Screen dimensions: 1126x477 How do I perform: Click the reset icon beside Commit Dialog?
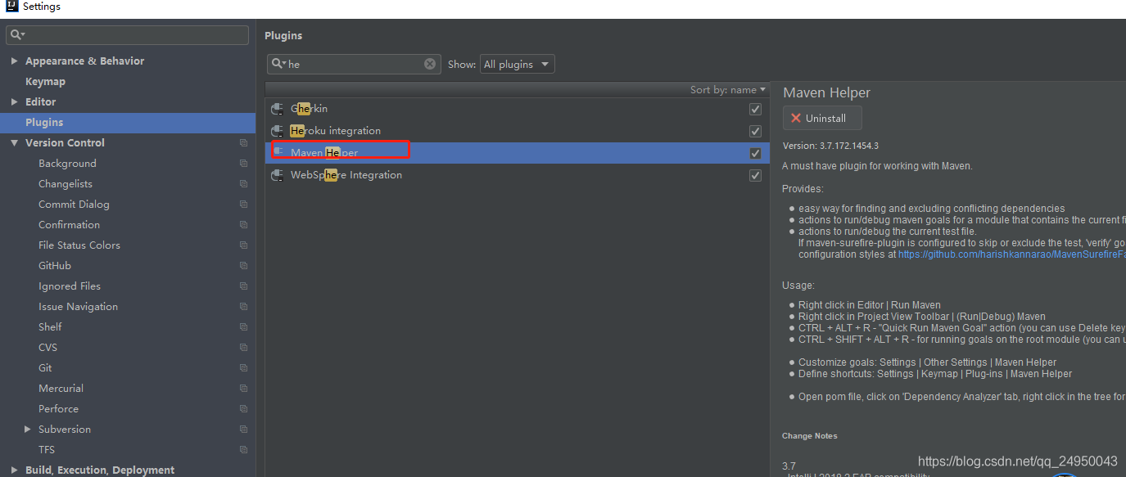pyautogui.click(x=243, y=204)
